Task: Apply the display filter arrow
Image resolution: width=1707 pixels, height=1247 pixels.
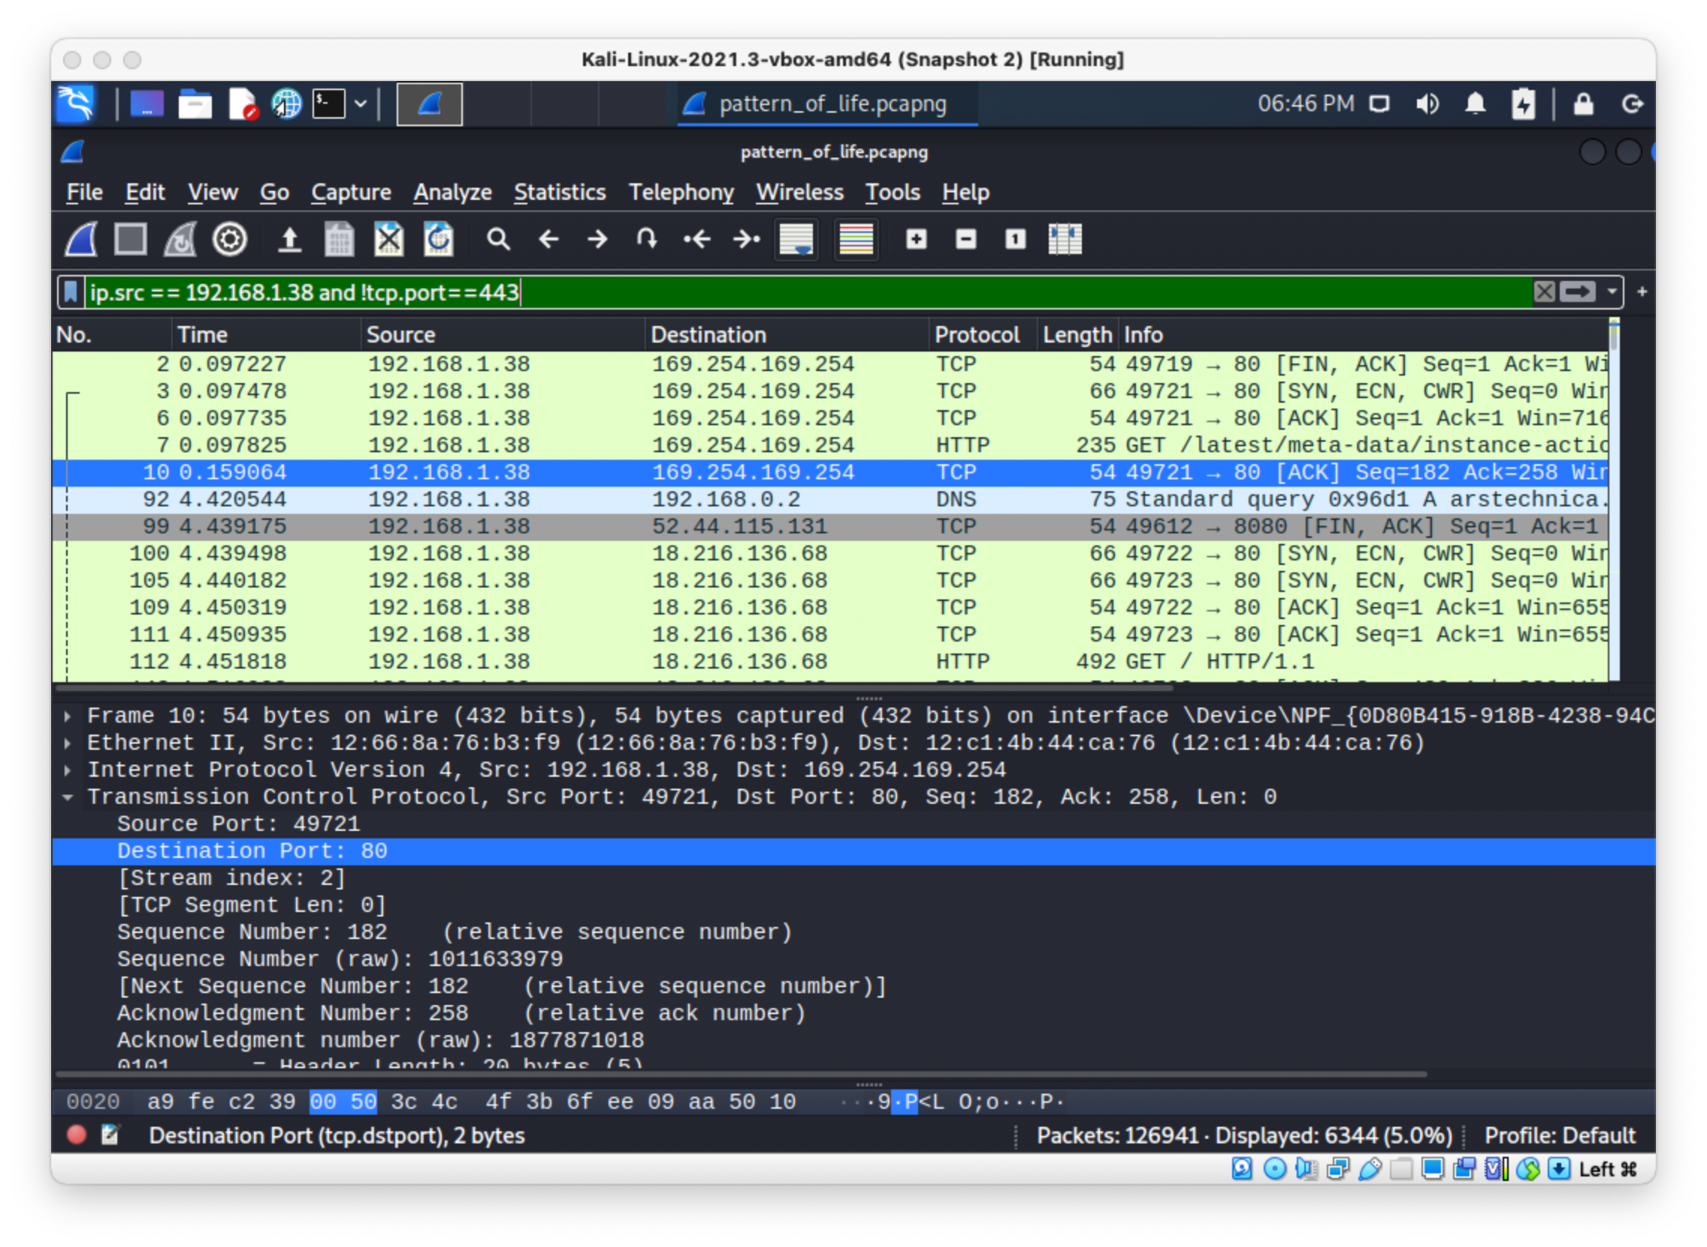Action: pyautogui.click(x=1579, y=292)
